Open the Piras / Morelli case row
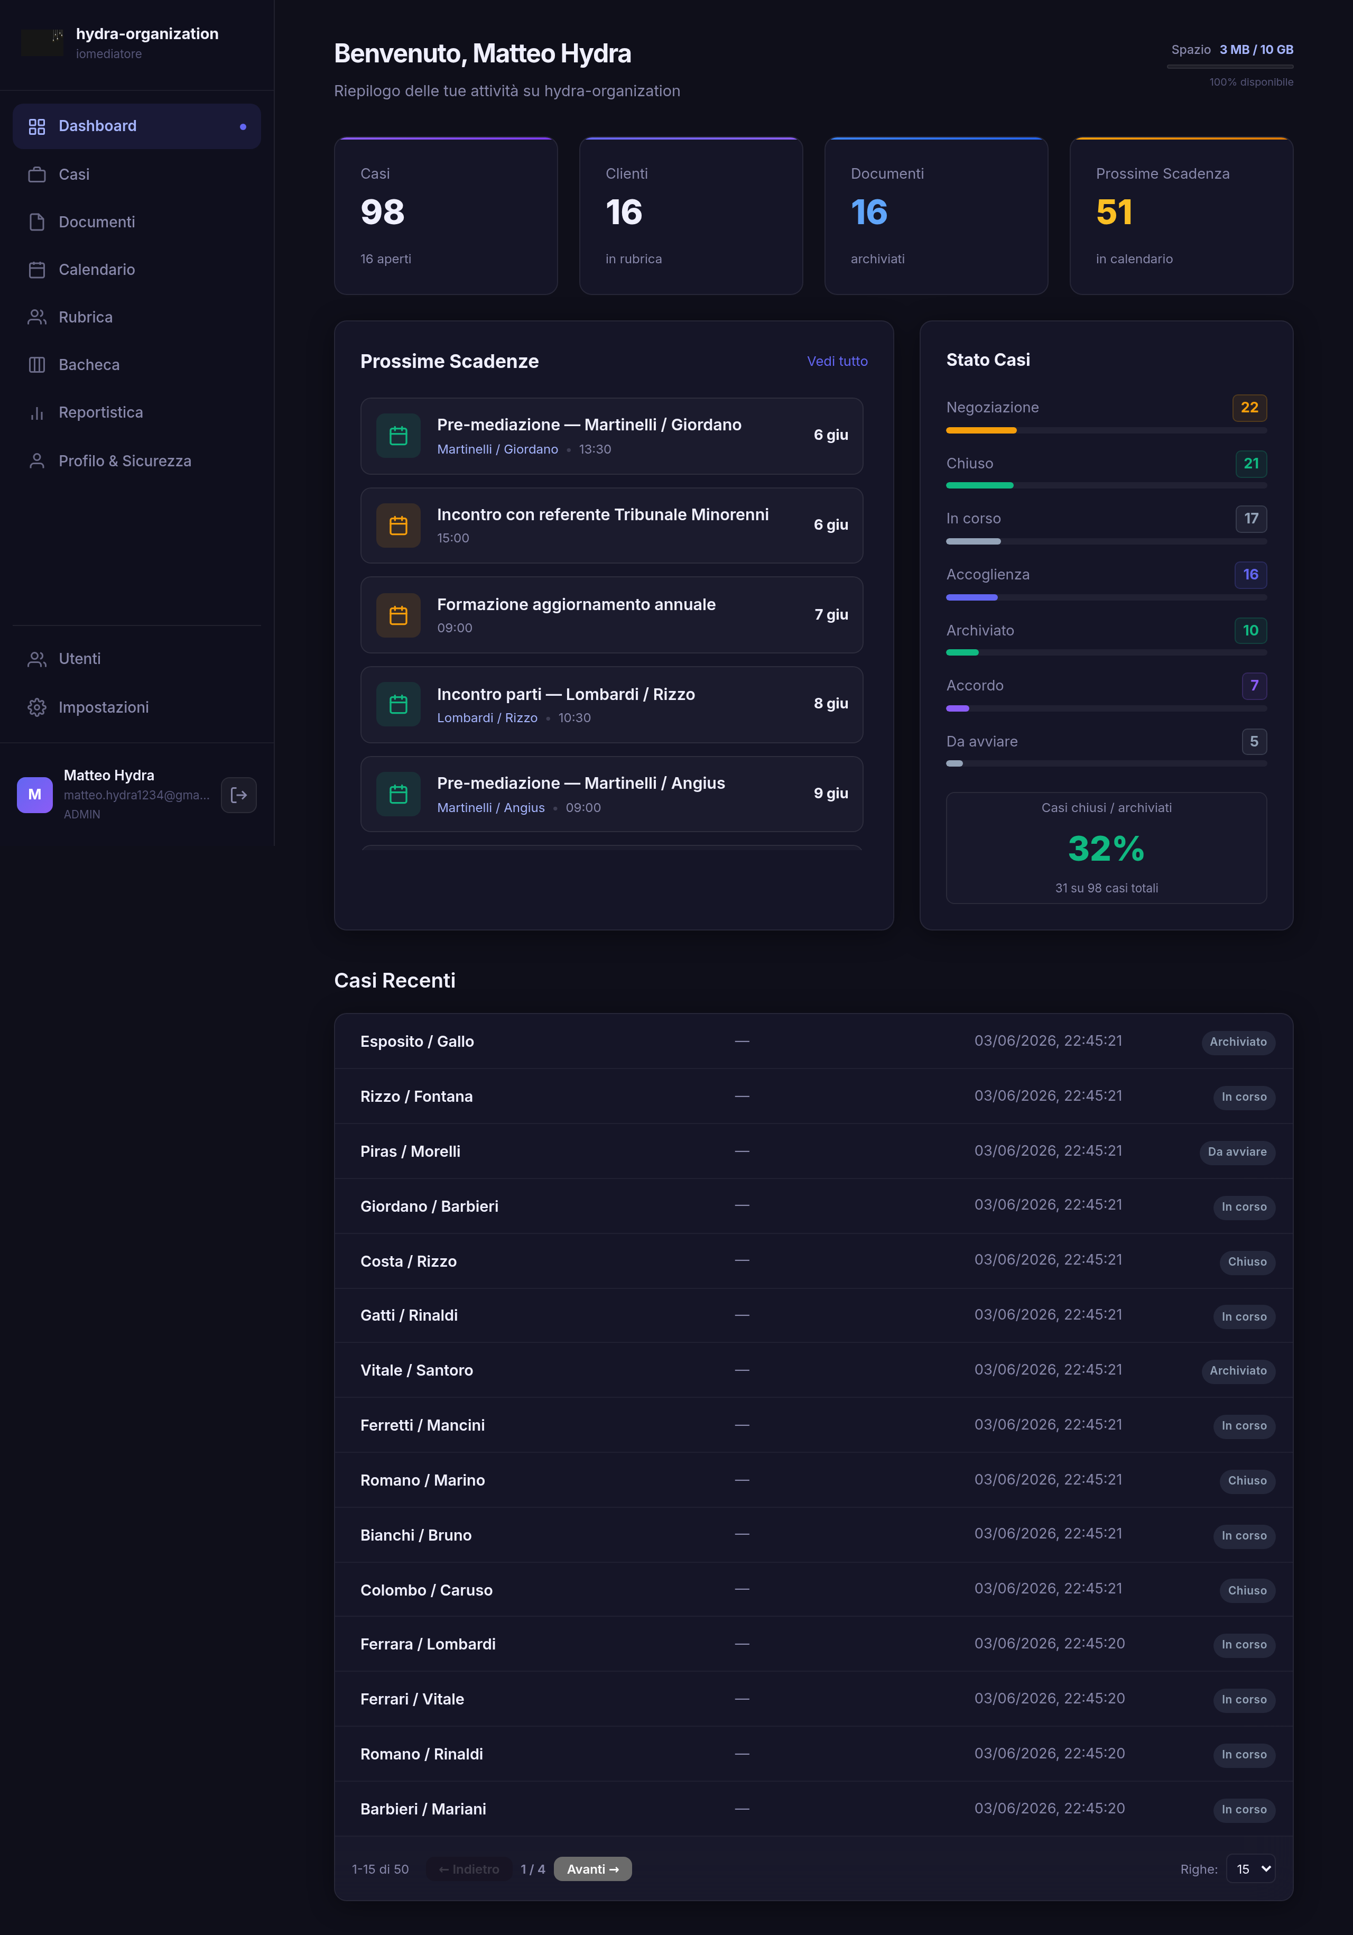Screen dimensions: 1353x1935 (x=813, y=1151)
